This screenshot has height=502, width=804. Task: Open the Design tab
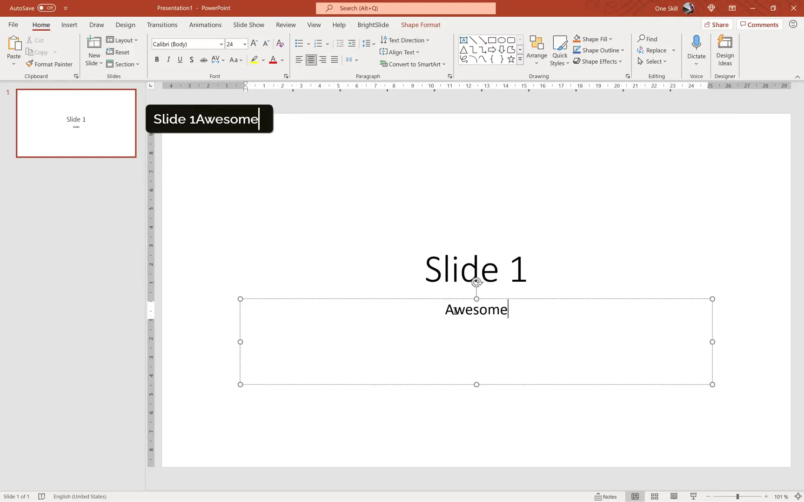[x=125, y=25]
